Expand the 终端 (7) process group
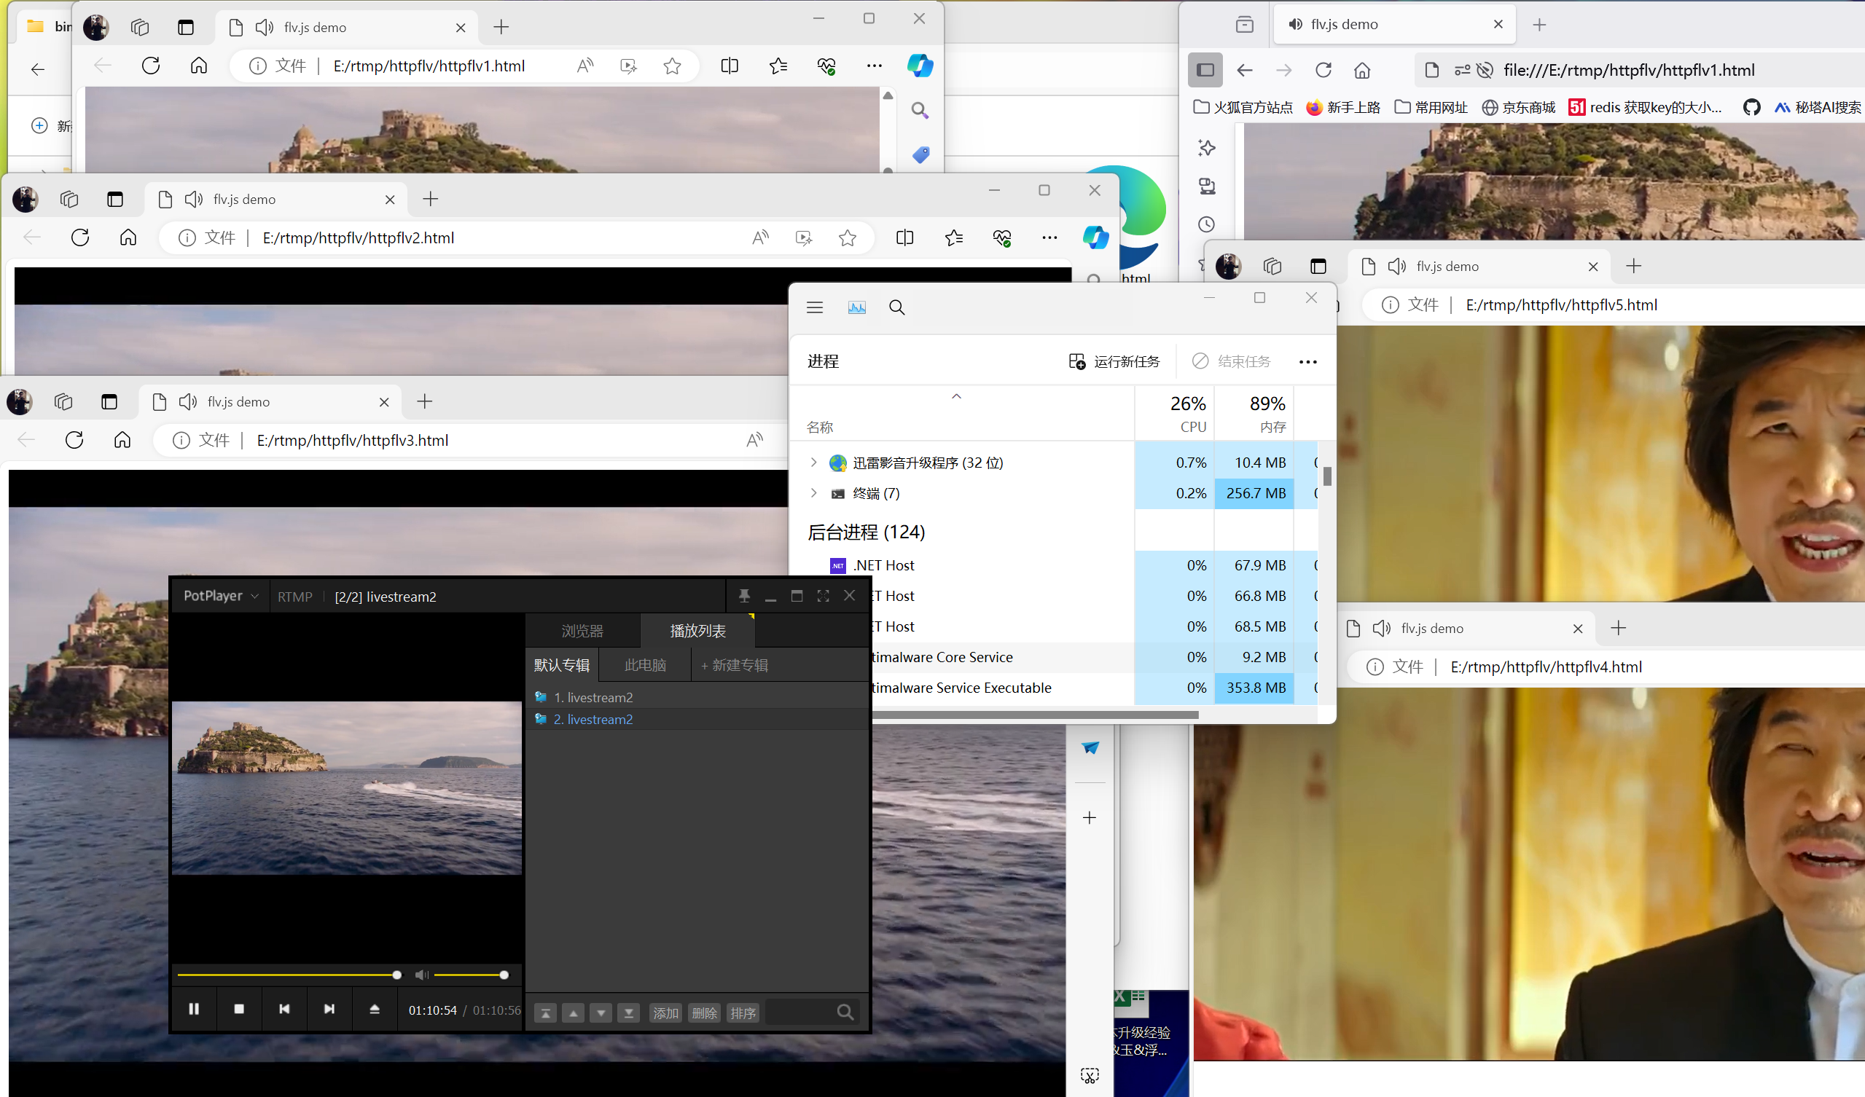1865x1097 pixels. tap(813, 492)
